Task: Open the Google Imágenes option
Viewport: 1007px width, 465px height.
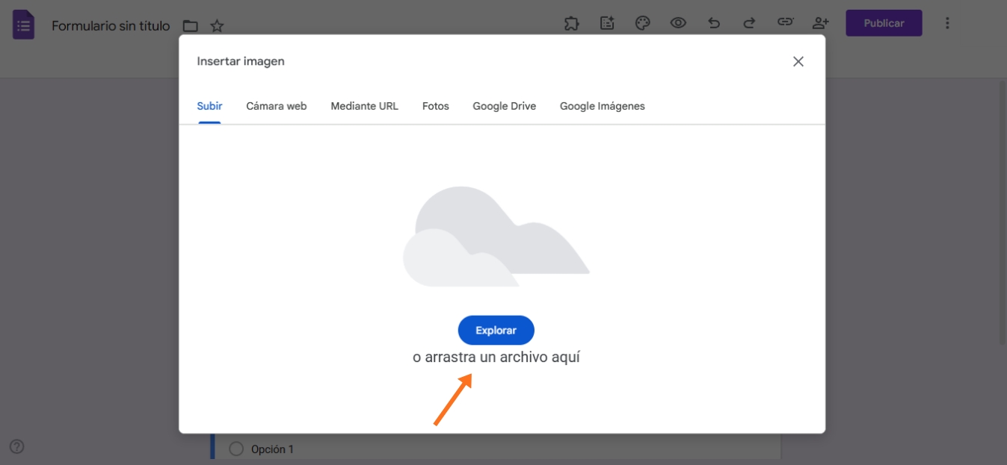Action: click(x=602, y=106)
